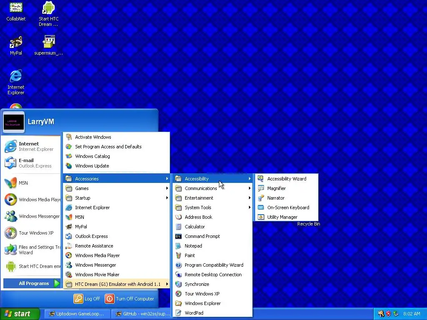
Task: Open WordPad icon
Action: 178,312
